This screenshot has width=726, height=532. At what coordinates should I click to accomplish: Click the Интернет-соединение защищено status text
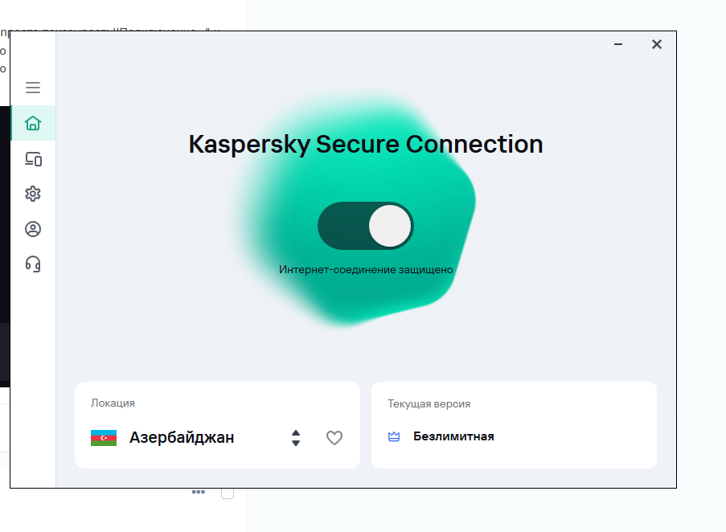pos(366,270)
